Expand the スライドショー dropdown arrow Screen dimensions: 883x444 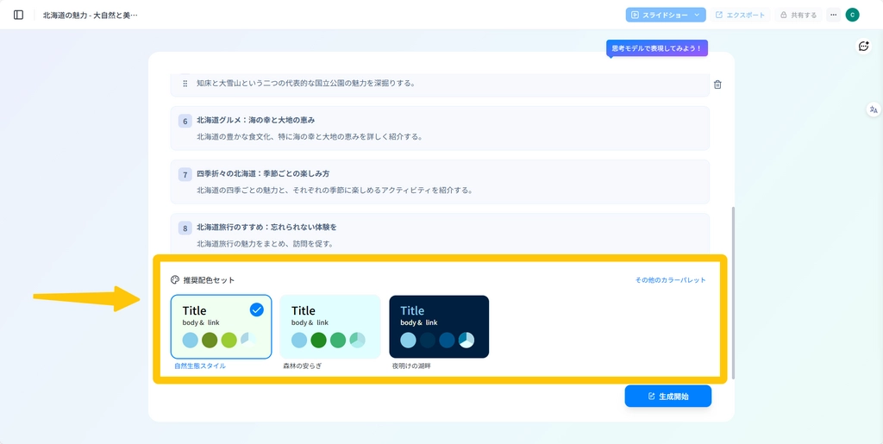[x=697, y=15]
